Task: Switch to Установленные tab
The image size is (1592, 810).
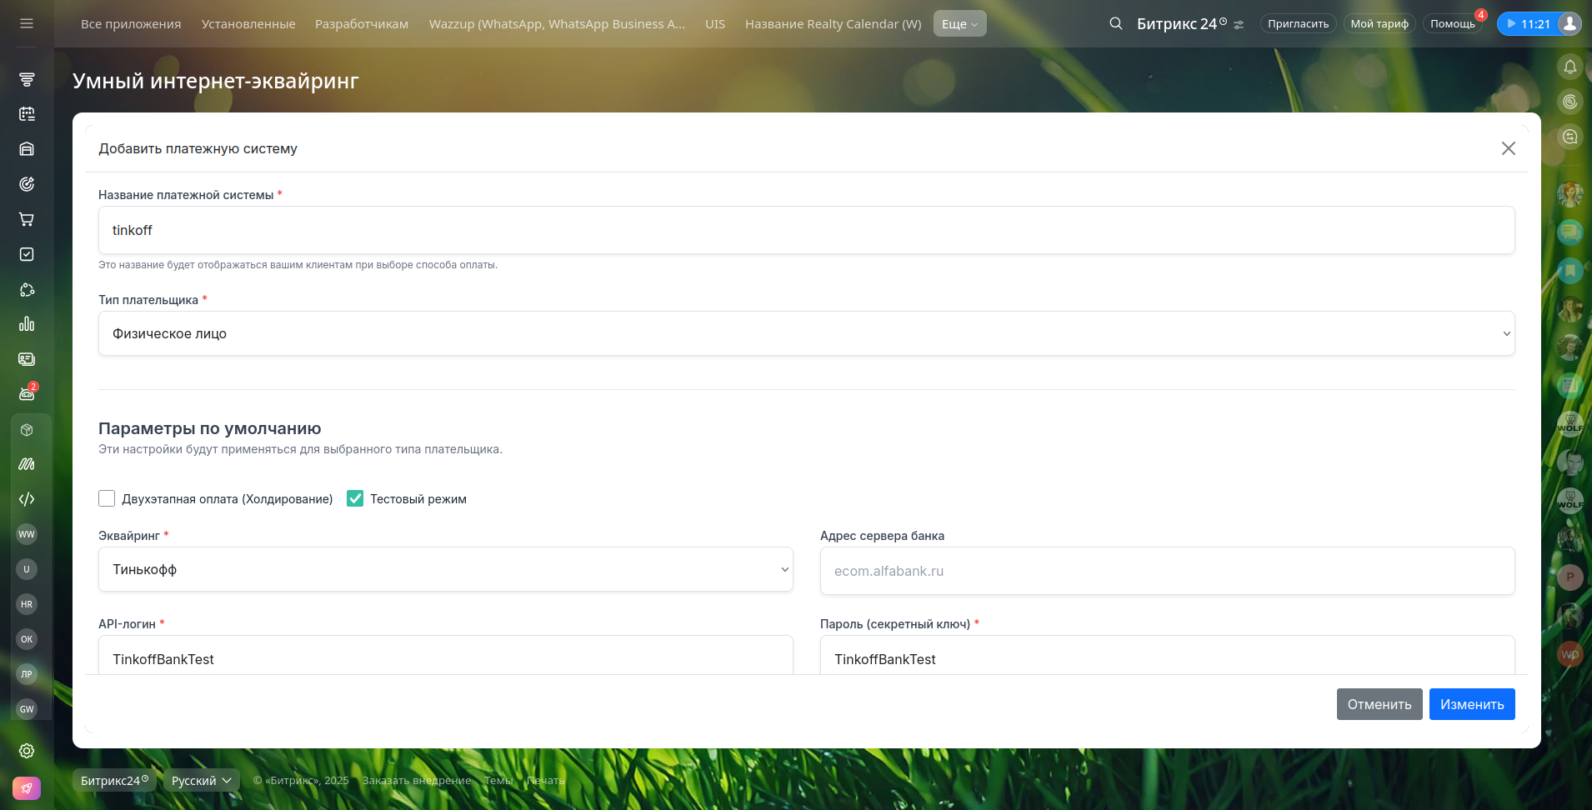Action: [x=248, y=24]
